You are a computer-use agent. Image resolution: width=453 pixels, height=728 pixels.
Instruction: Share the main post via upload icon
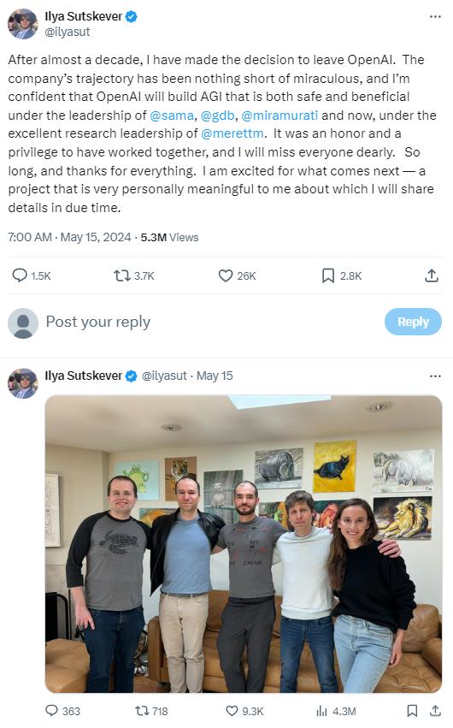pyautogui.click(x=432, y=275)
